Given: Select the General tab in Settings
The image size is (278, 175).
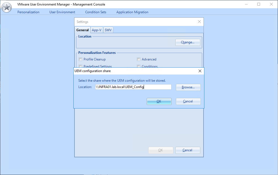Looking at the screenshot, I should click(x=82, y=30).
